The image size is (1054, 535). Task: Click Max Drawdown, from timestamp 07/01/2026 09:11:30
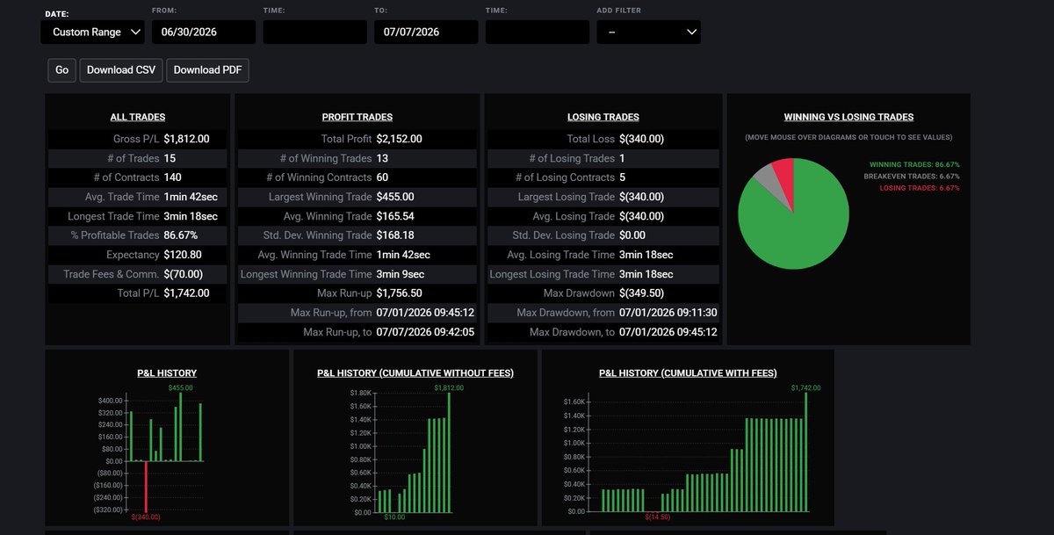668,313
